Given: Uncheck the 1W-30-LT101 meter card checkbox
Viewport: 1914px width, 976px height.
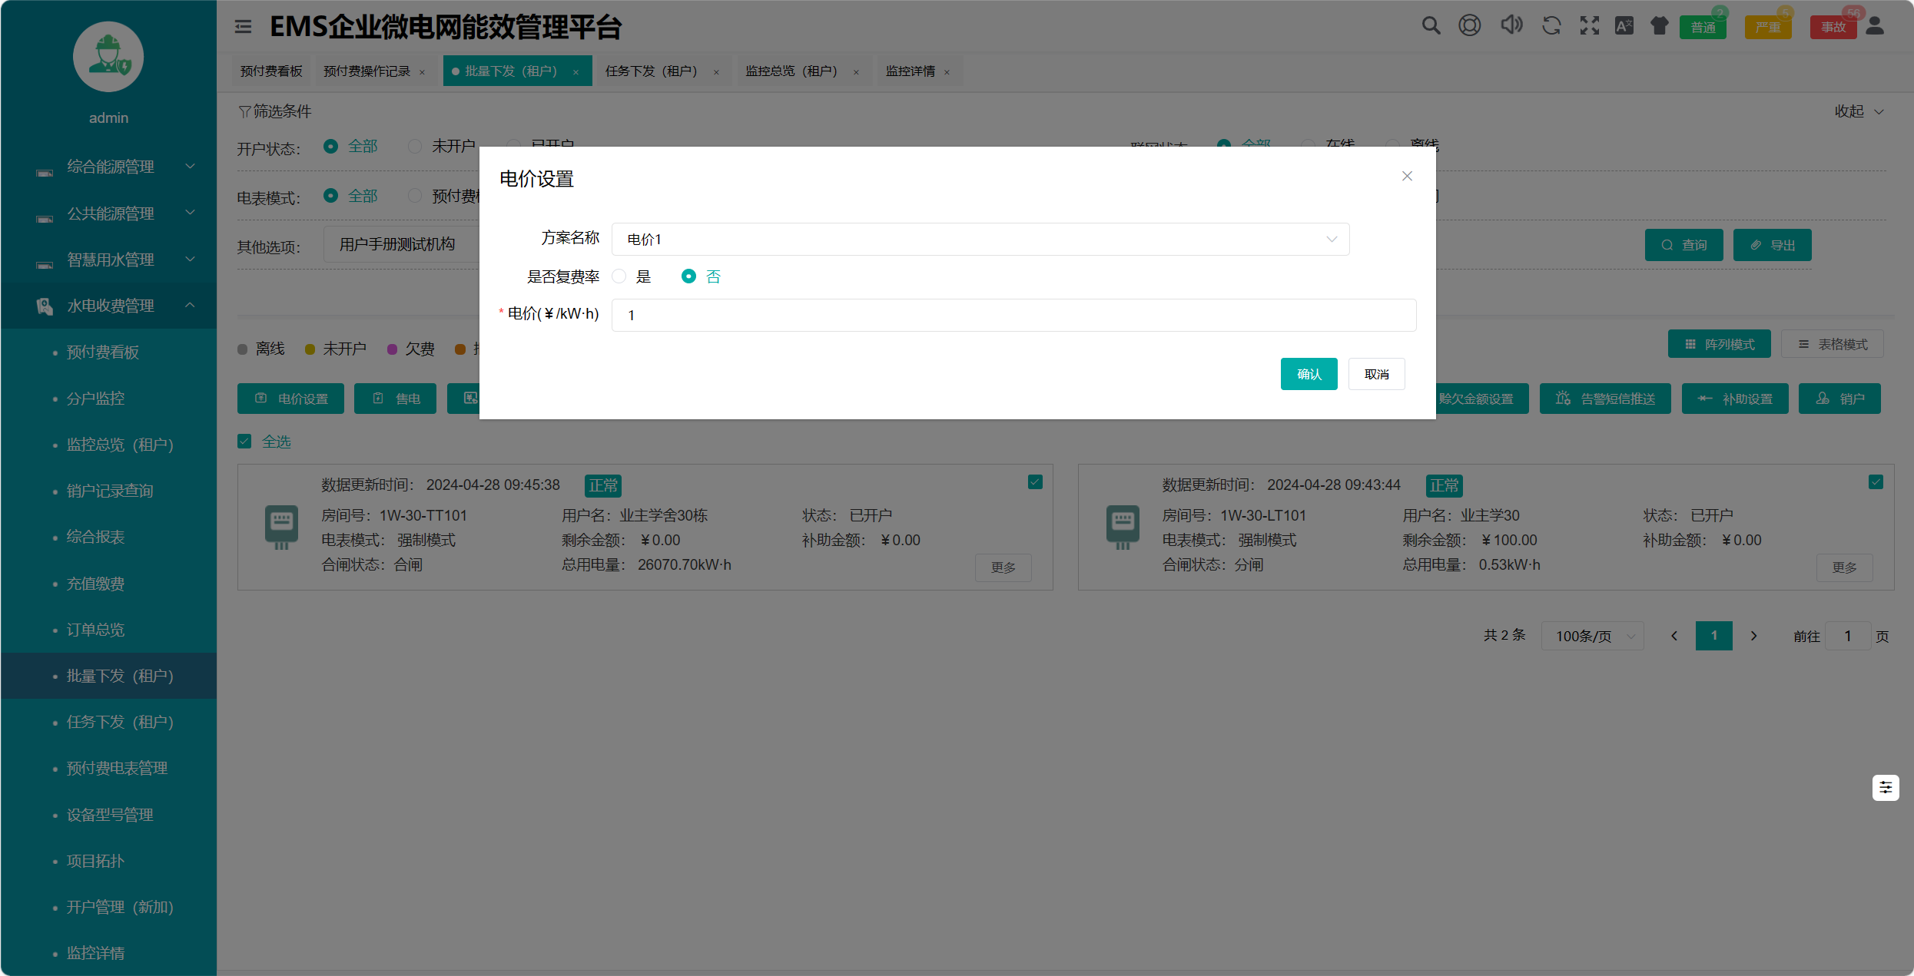Looking at the screenshot, I should click(x=1876, y=482).
